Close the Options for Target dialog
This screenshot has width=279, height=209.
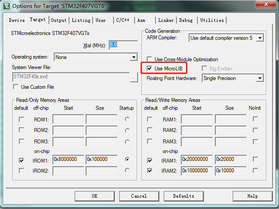coord(266,4)
